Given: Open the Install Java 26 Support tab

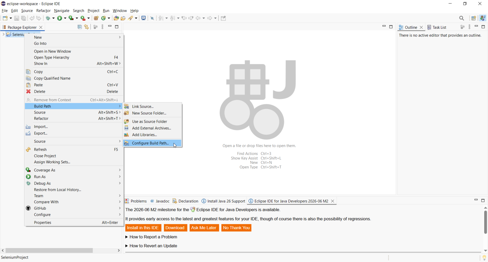Looking at the screenshot, I should pos(223,201).
